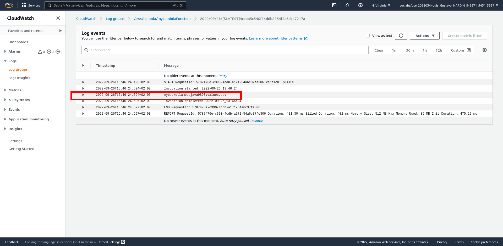Image resolution: width=503 pixels, height=246 pixels.
Task: Open the N. Virginia region selector
Action: coord(381,5)
